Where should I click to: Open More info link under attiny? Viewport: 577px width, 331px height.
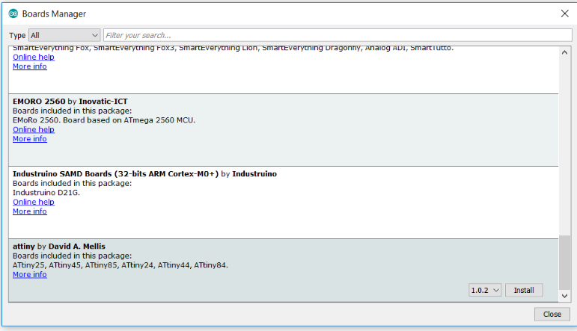[30, 274]
